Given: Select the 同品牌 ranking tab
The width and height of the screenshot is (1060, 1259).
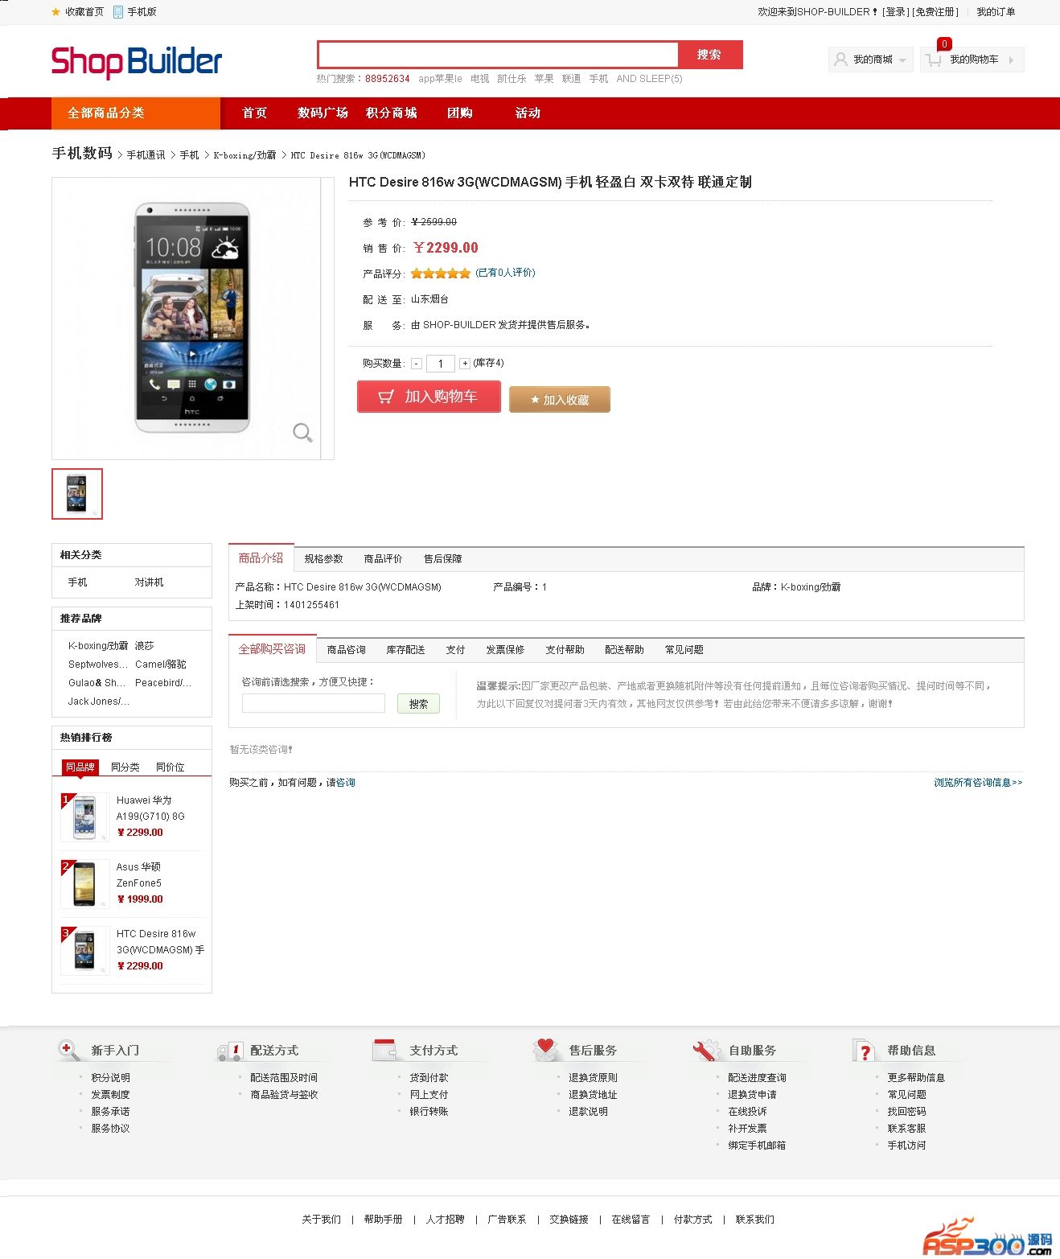Looking at the screenshot, I should (80, 767).
